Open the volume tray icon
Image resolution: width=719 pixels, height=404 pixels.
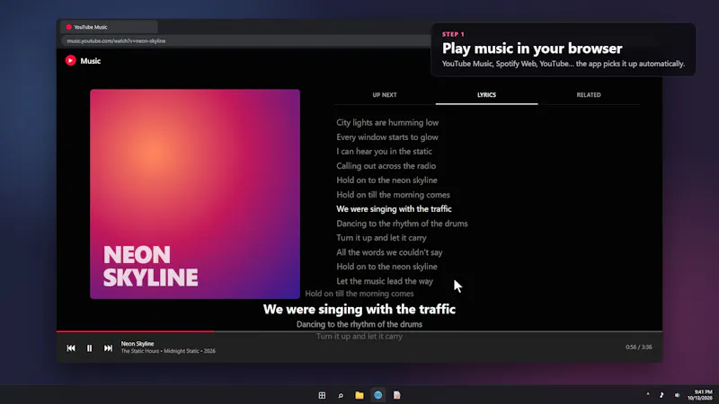tap(678, 395)
